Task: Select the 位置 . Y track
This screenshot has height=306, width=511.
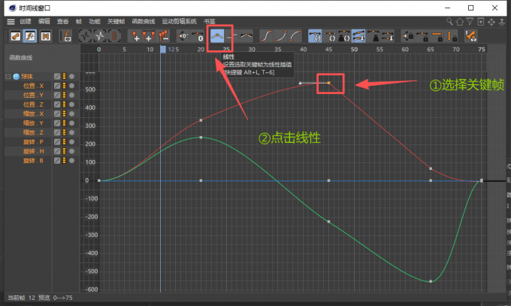Action: coord(34,95)
